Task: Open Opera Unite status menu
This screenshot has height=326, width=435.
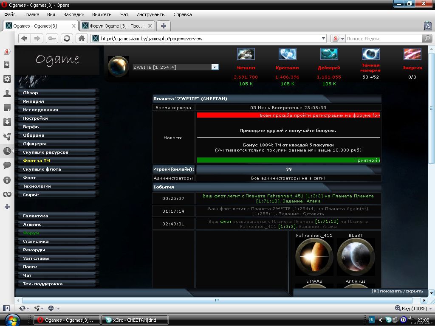Action: pos(39,308)
